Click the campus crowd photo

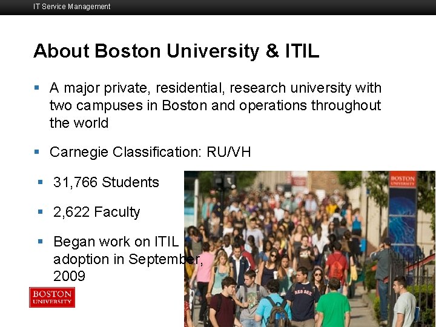[x=310, y=249]
